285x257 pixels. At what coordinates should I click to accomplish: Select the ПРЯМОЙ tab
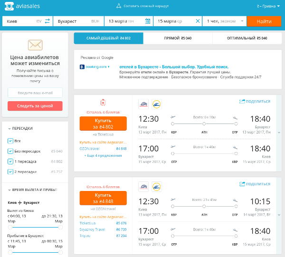(x=178, y=38)
